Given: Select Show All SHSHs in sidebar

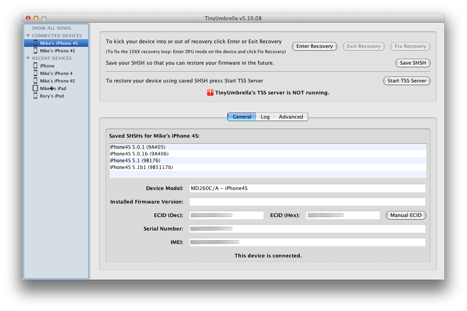Looking at the screenshot, I should pos(52,28).
